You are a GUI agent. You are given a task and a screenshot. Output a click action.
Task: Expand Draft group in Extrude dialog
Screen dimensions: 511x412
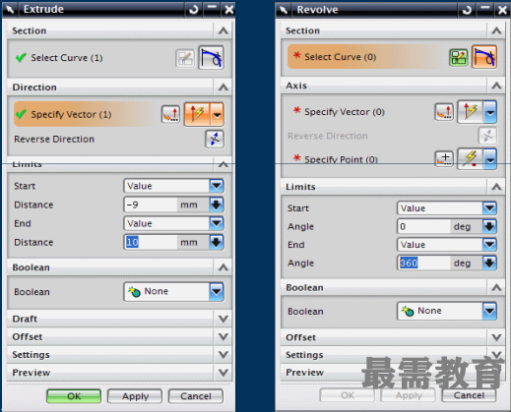[224, 319]
